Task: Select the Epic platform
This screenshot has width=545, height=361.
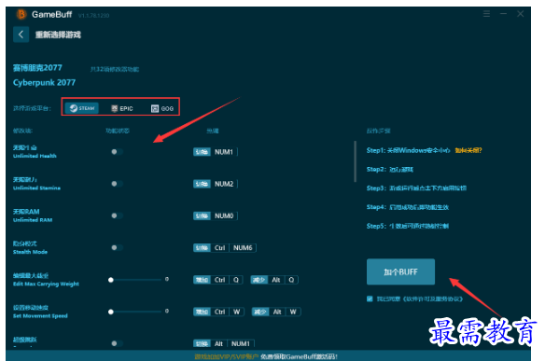Action: tap(122, 108)
